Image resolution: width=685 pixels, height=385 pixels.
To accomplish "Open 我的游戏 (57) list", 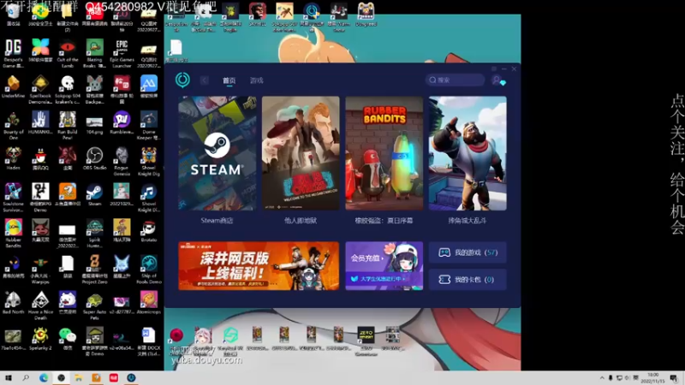I will coord(468,252).
